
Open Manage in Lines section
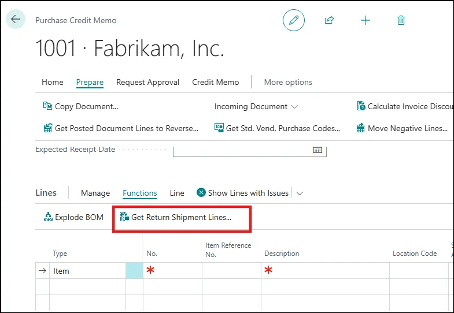click(x=95, y=193)
